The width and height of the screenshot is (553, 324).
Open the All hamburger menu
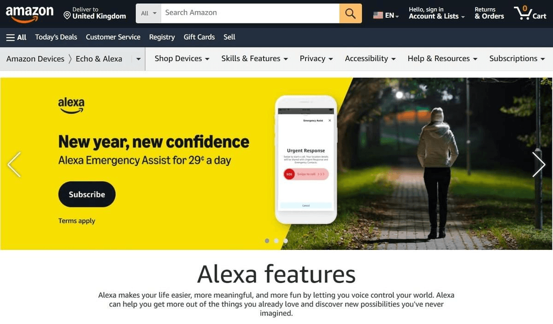tap(16, 37)
